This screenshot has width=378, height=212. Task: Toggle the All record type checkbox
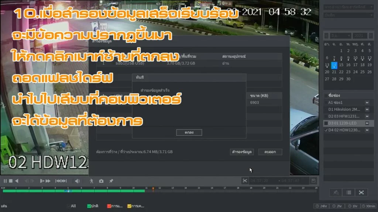[68, 206]
